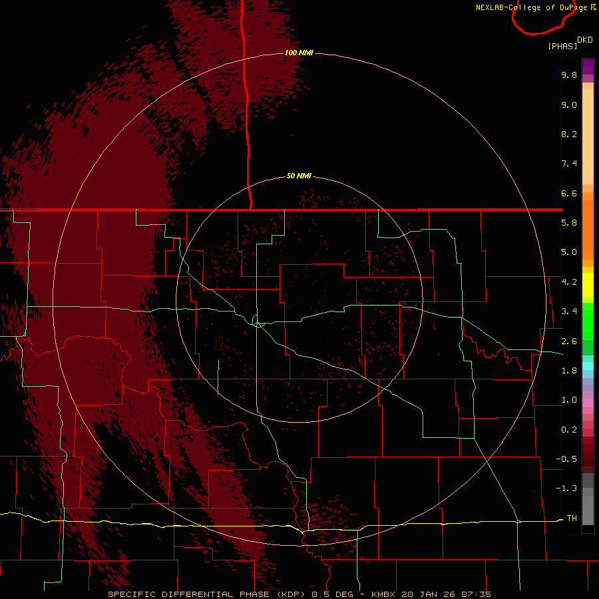Click the cyan segment of the color bar

click(x=588, y=366)
